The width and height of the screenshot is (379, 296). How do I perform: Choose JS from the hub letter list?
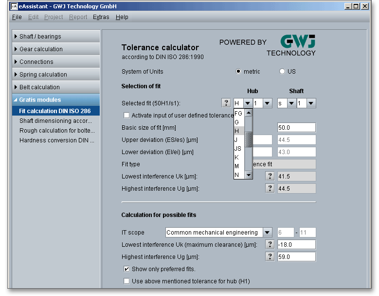(238, 149)
